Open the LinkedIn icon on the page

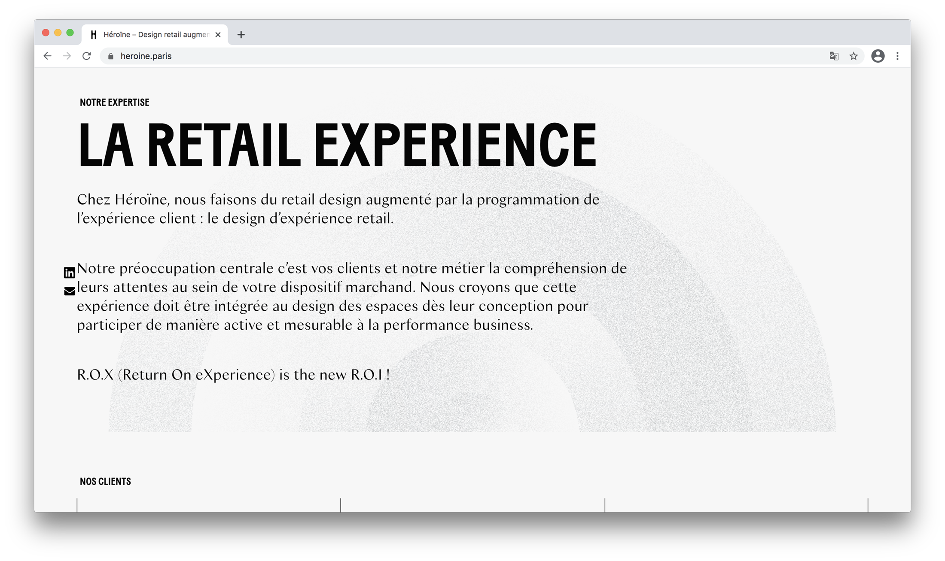70,273
